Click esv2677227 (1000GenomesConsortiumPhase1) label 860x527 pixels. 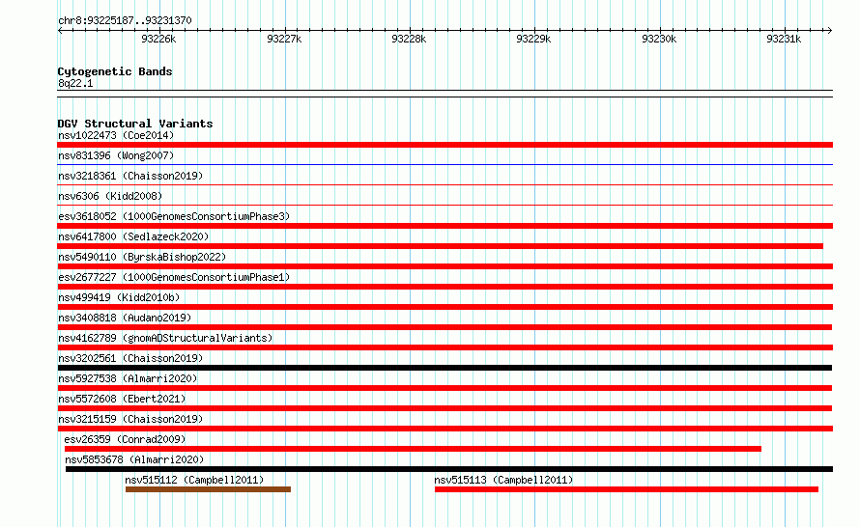(174, 277)
